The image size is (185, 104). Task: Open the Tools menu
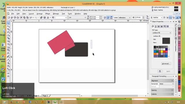(70, 14)
